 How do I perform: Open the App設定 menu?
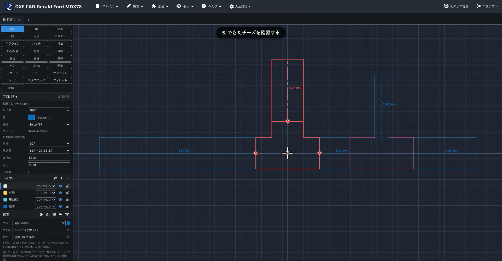[x=240, y=6]
